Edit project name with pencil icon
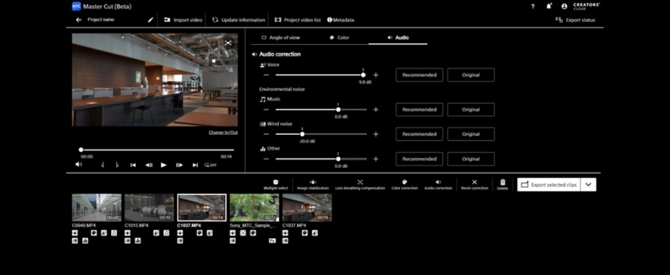Viewport: 670px width, 275px height. [x=150, y=20]
